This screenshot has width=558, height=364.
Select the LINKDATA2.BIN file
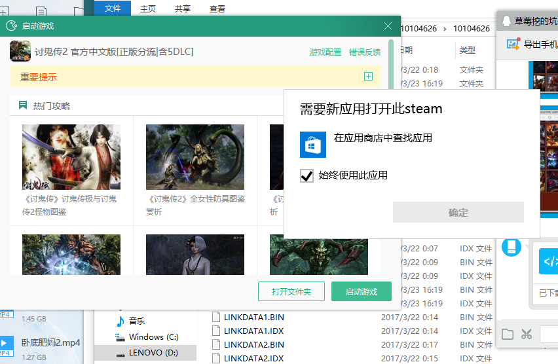pos(253,345)
